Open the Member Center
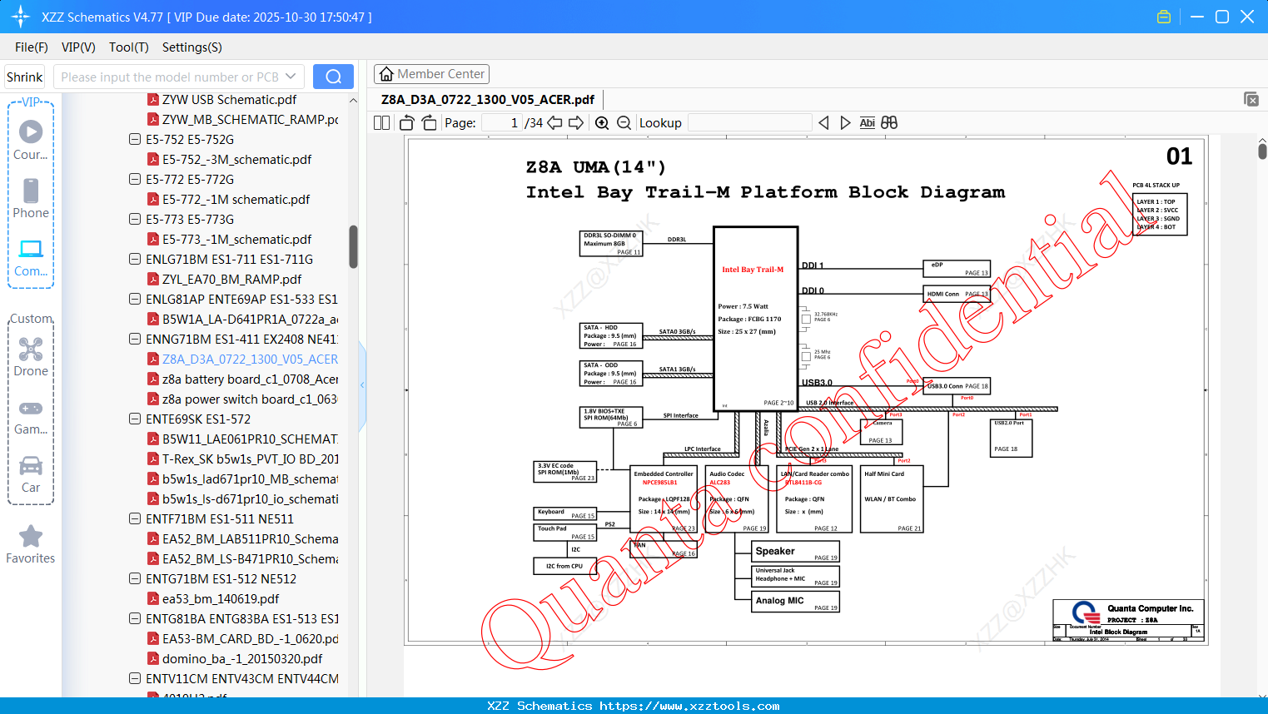This screenshot has height=714, width=1268. (x=431, y=74)
